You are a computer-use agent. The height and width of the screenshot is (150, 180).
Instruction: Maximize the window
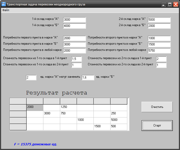[170, 4]
